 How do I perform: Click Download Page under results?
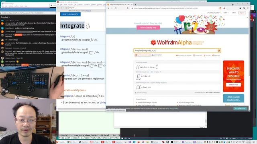tap(141, 93)
